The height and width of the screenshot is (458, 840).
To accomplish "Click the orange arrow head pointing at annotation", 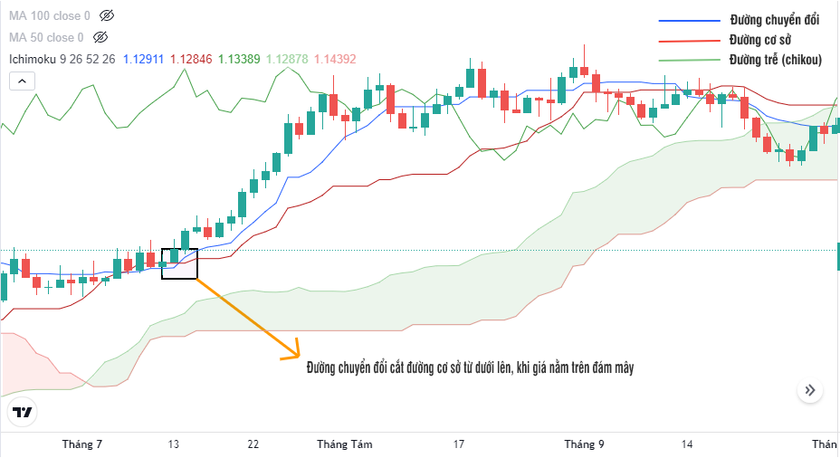I will [x=292, y=349].
